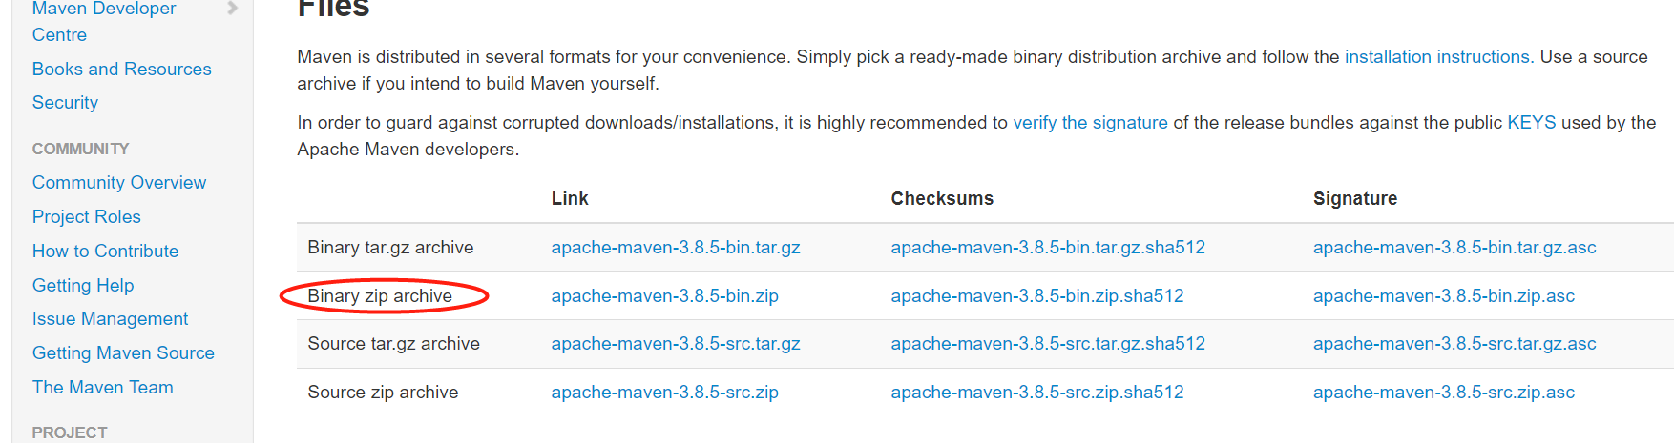This screenshot has width=1674, height=443.
Task: Download apache-maven-3.8.5-src.tar.gz source archive
Action: 675,343
